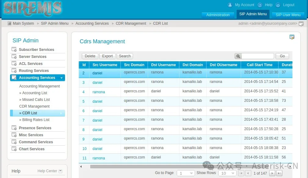Click the Chart Services menu icon
The height and width of the screenshot is (178, 308).
click(14, 149)
